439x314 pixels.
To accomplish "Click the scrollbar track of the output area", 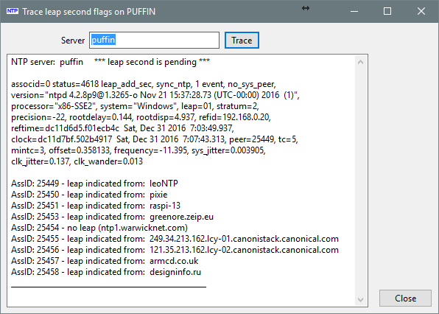I will pyautogui.click(x=361, y=181).
